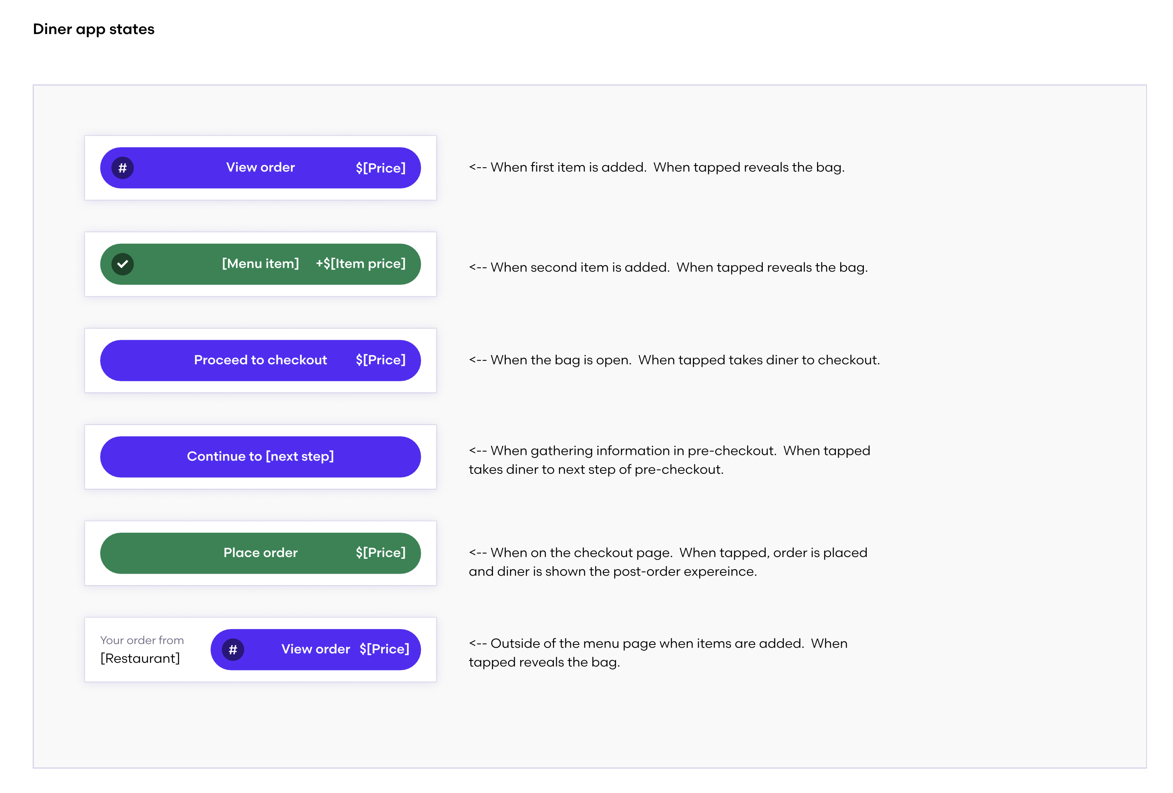Click the checkmark icon on the green menu item button
Image resolution: width=1173 pixels, height=793 pixels.
[x=122, y=264]
